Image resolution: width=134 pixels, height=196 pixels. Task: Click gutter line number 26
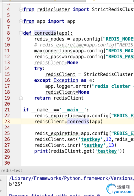7,139
